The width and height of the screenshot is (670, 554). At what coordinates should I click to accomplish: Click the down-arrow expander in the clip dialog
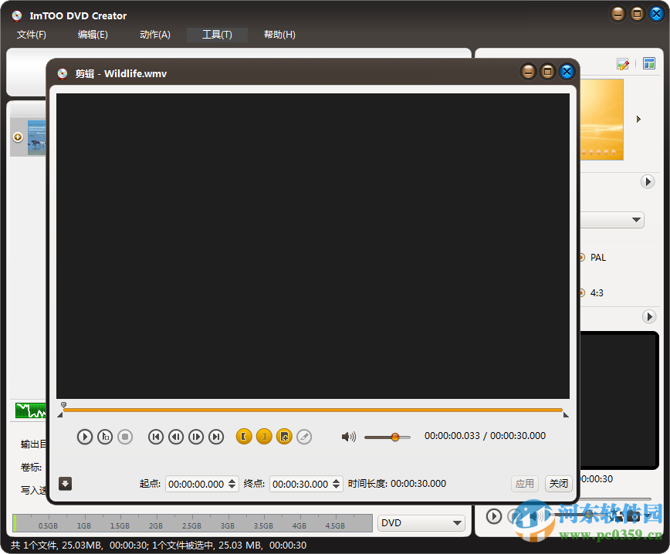point(65,484)
